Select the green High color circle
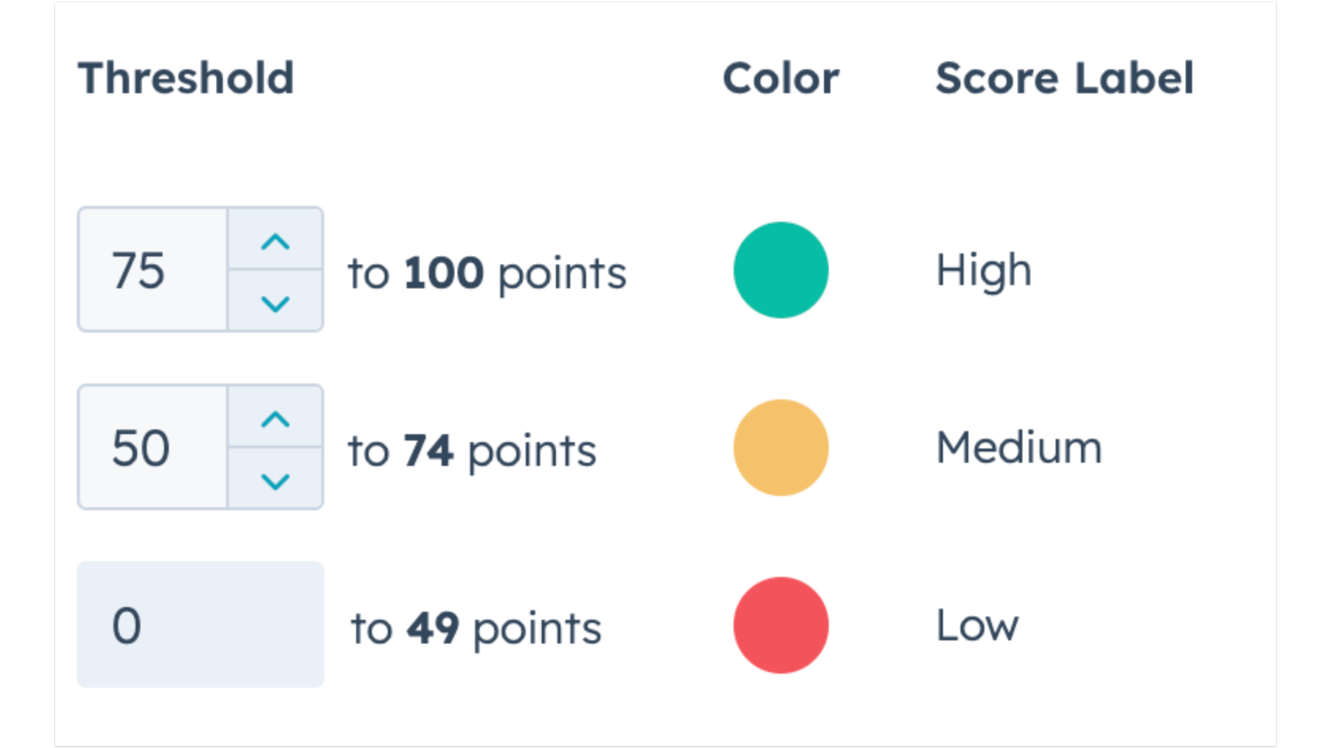The width and height of the screenshot is (1331, 748). point(781,269)
